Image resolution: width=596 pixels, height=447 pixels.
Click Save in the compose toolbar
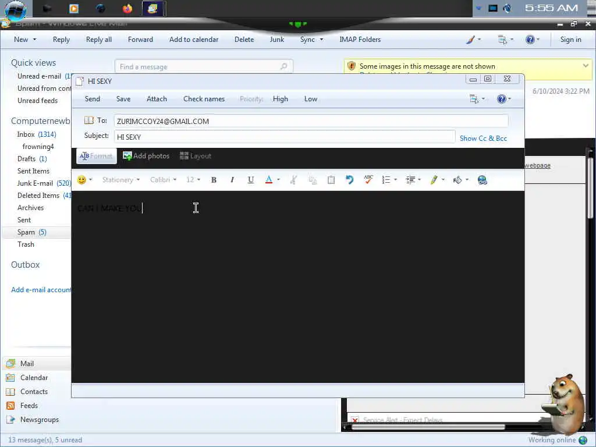point(123,99)
